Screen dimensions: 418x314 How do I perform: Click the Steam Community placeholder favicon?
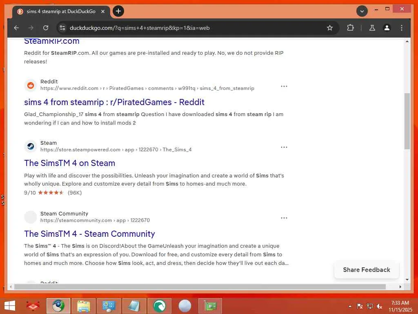[x=31, y=217]
